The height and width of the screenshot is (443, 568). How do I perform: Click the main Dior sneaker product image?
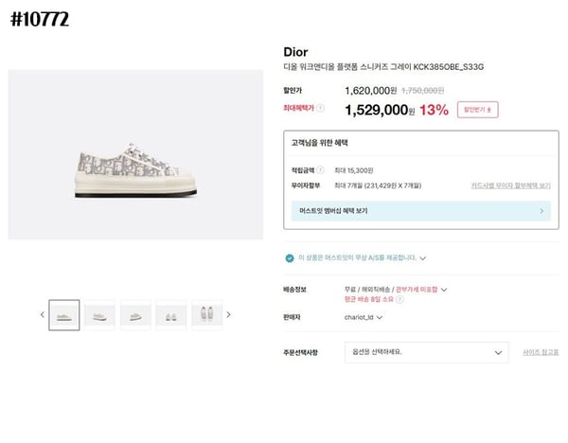pyautogui.click(x=135, y=154)
